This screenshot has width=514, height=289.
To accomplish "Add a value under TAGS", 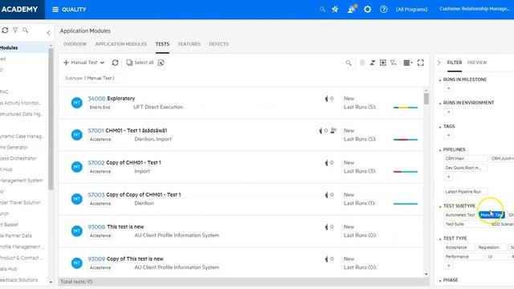I will 448,136.
